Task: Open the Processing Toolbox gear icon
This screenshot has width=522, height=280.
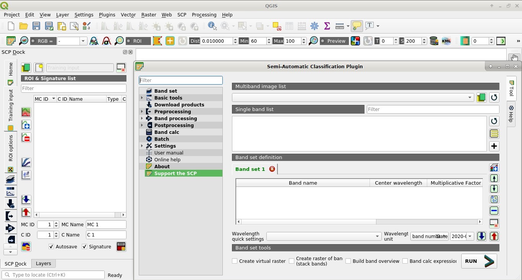Action: [x=314, y=26]
